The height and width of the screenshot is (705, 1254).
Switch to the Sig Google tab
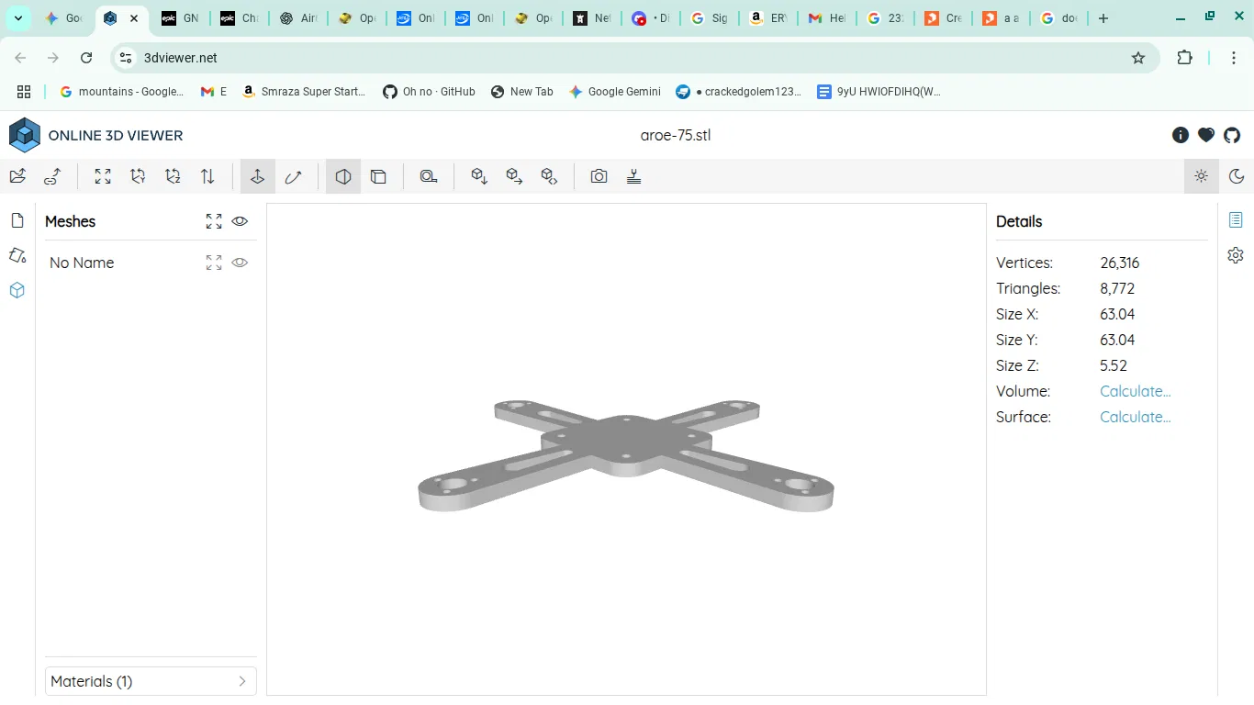point(710,18)
